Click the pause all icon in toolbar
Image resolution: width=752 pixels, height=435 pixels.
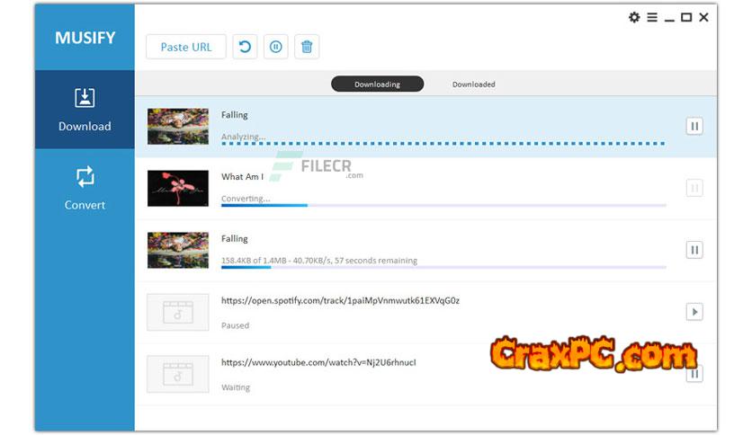[276, 47]
